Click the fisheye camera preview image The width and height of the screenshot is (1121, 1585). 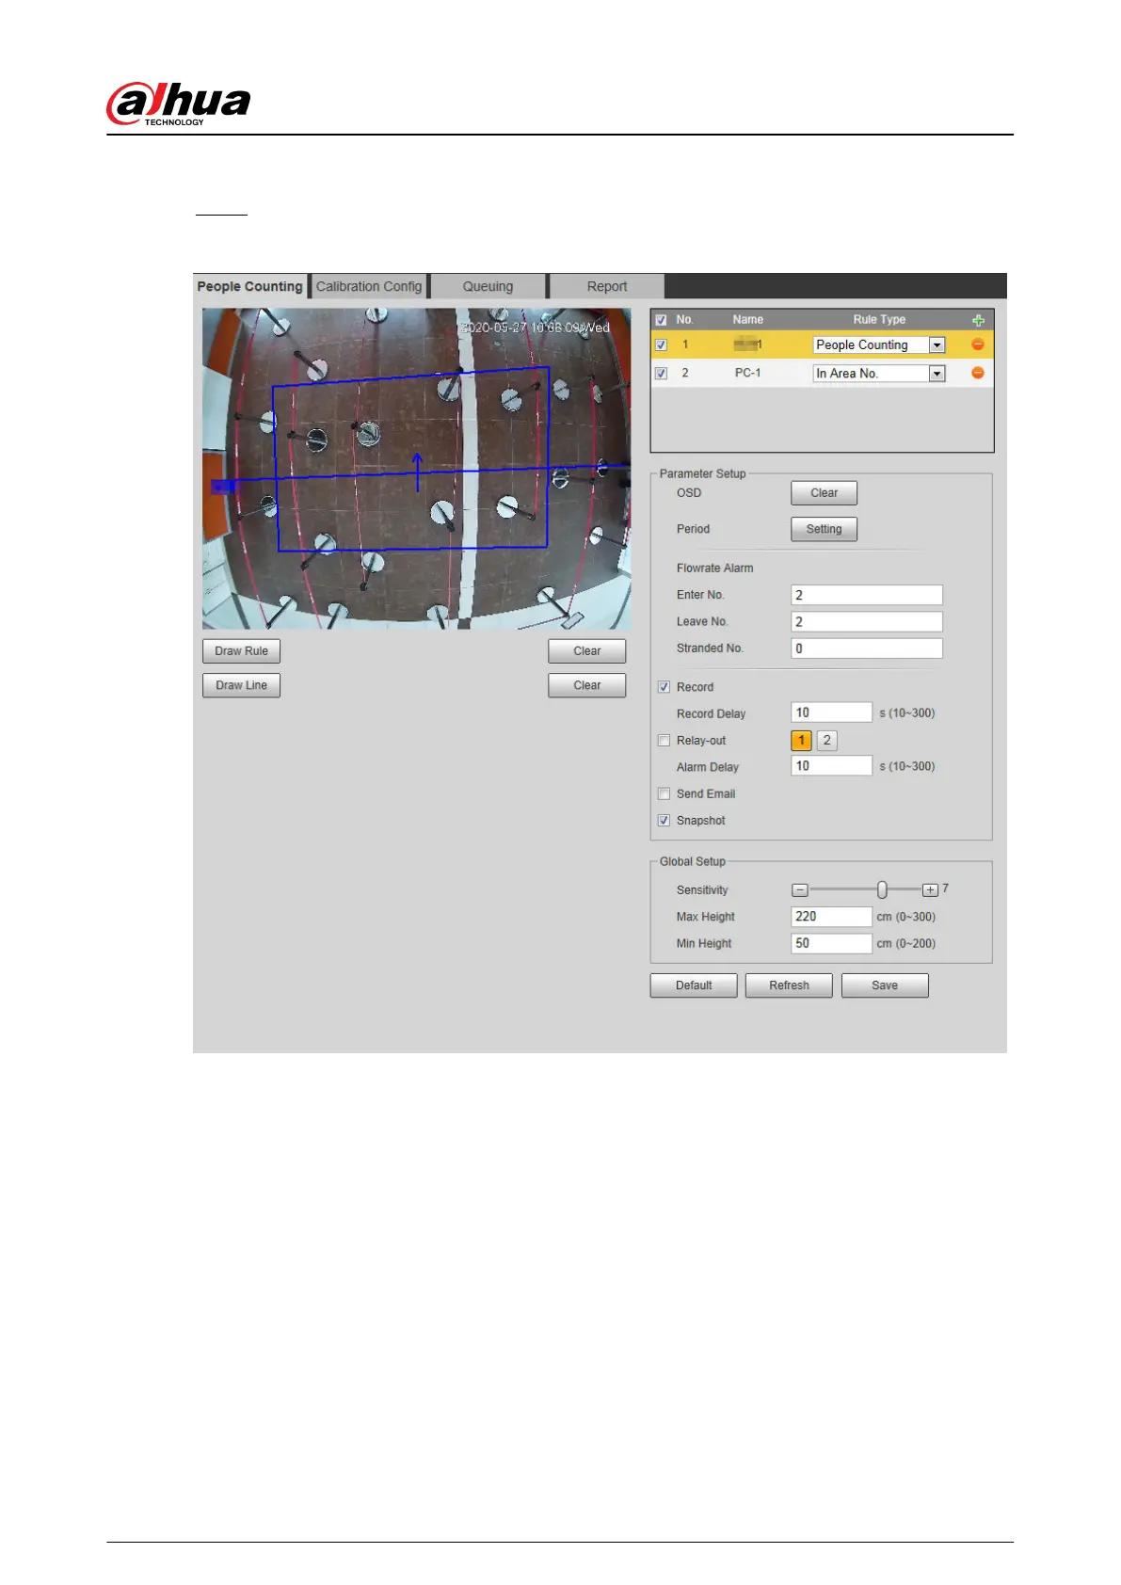click(416, 469)
